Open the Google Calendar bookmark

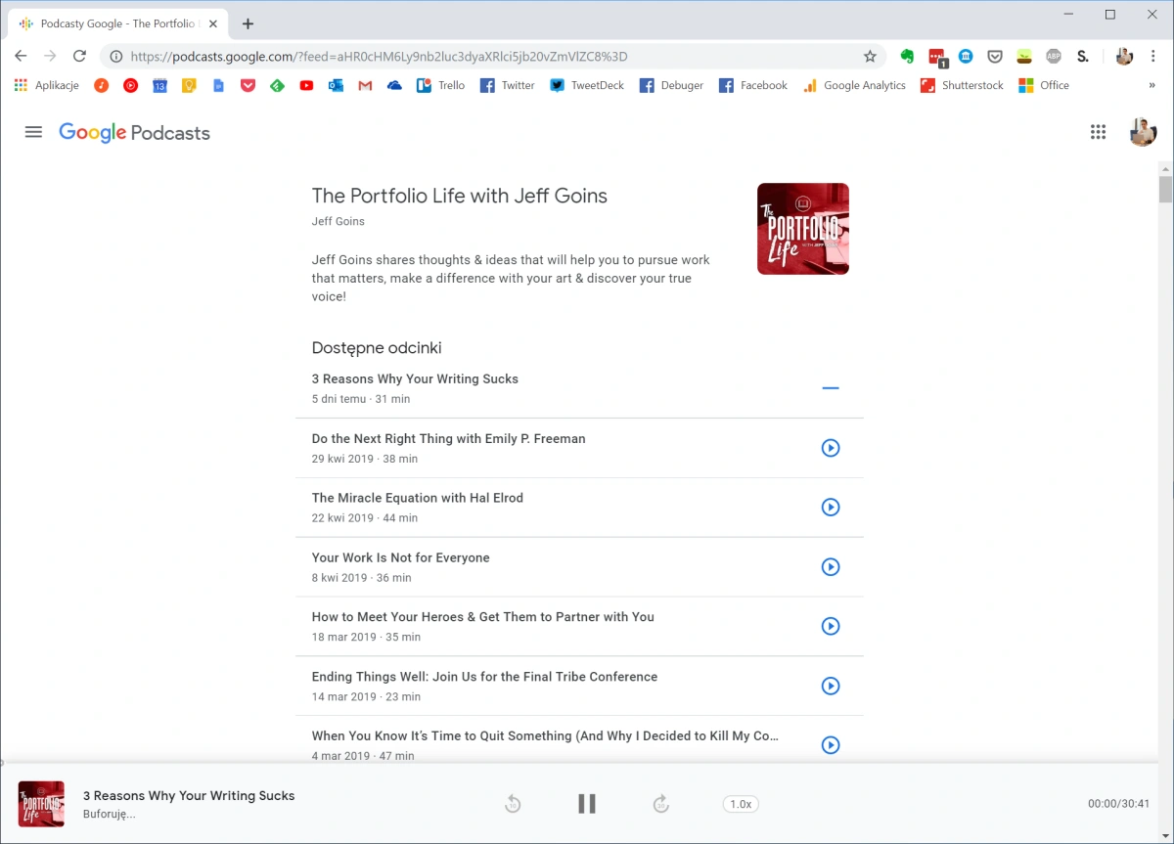tap(159, 86)
